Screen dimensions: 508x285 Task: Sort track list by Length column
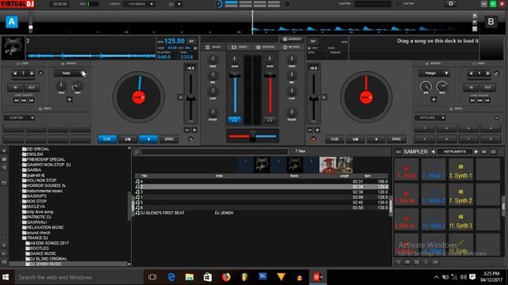tap(344, 176)
